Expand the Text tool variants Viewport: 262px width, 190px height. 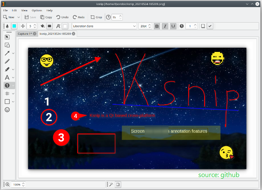click(13, 77)
